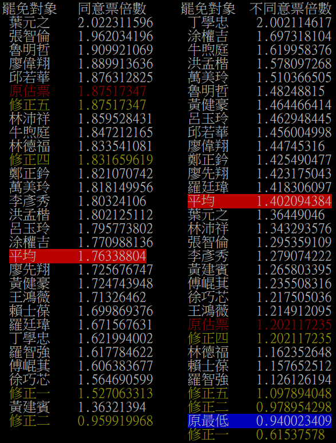This screenshot has width=336, height=443.
Task: Click 黃建賓 in the left column
Action: pos(29,407)
